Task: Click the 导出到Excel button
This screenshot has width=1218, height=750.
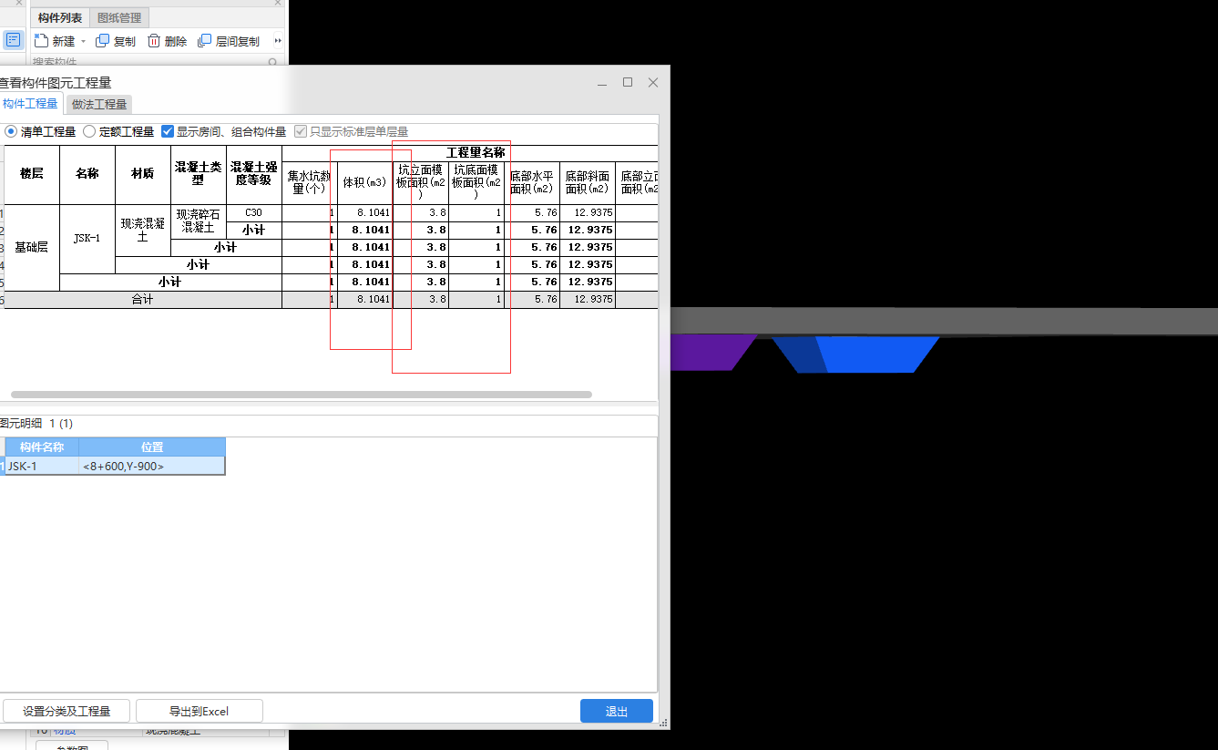Action: click(x=199, y=711)
